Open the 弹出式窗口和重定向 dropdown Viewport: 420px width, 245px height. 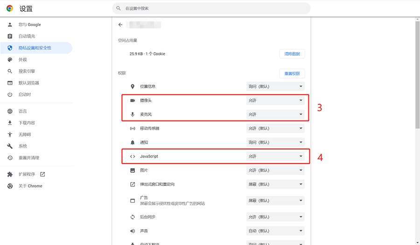click(275, 184)
